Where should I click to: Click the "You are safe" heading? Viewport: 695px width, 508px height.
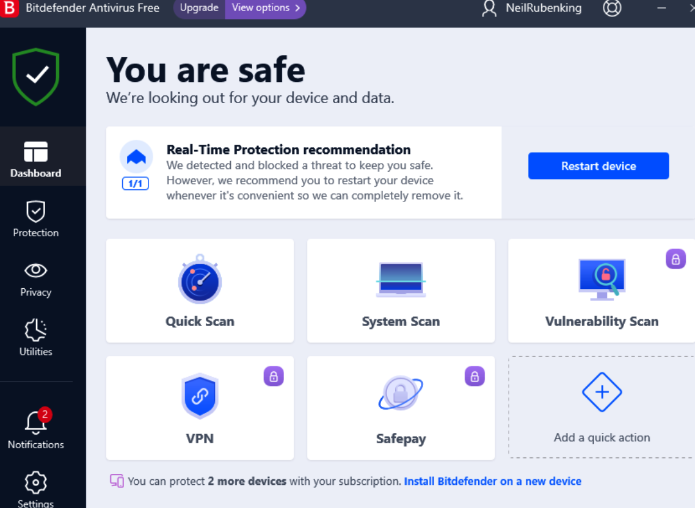(x=206, y=70)
